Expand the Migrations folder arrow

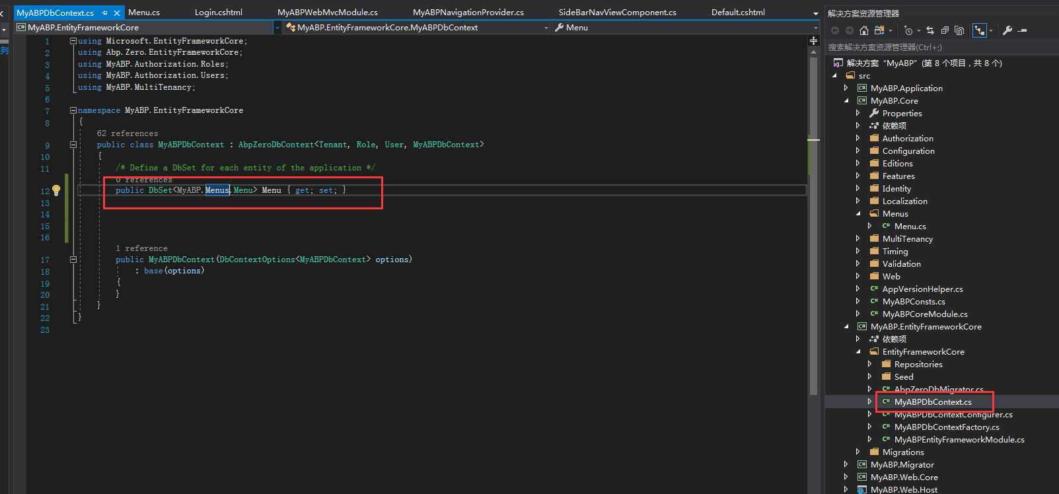click(x=858, y=452)
